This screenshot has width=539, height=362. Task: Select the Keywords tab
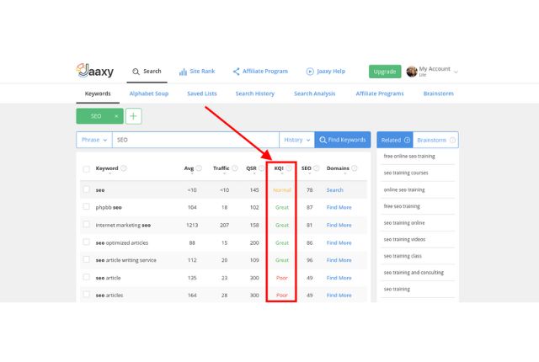(x=98, y=93)
